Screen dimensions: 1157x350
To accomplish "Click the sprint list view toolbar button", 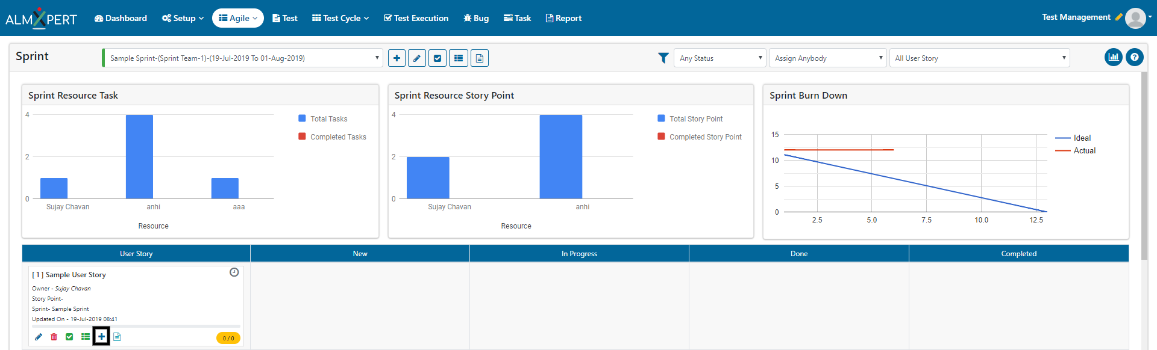I will point(459,58).
